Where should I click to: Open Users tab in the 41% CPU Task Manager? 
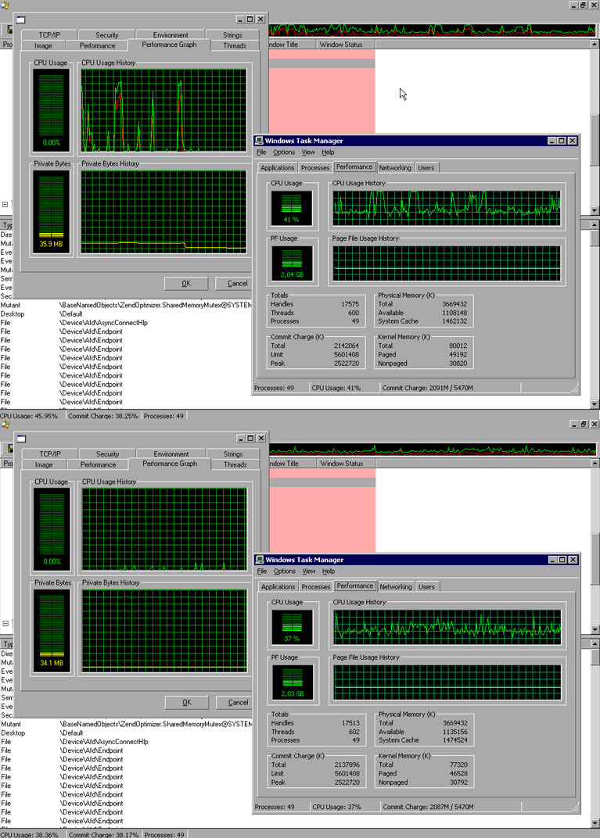coord(426,168)
